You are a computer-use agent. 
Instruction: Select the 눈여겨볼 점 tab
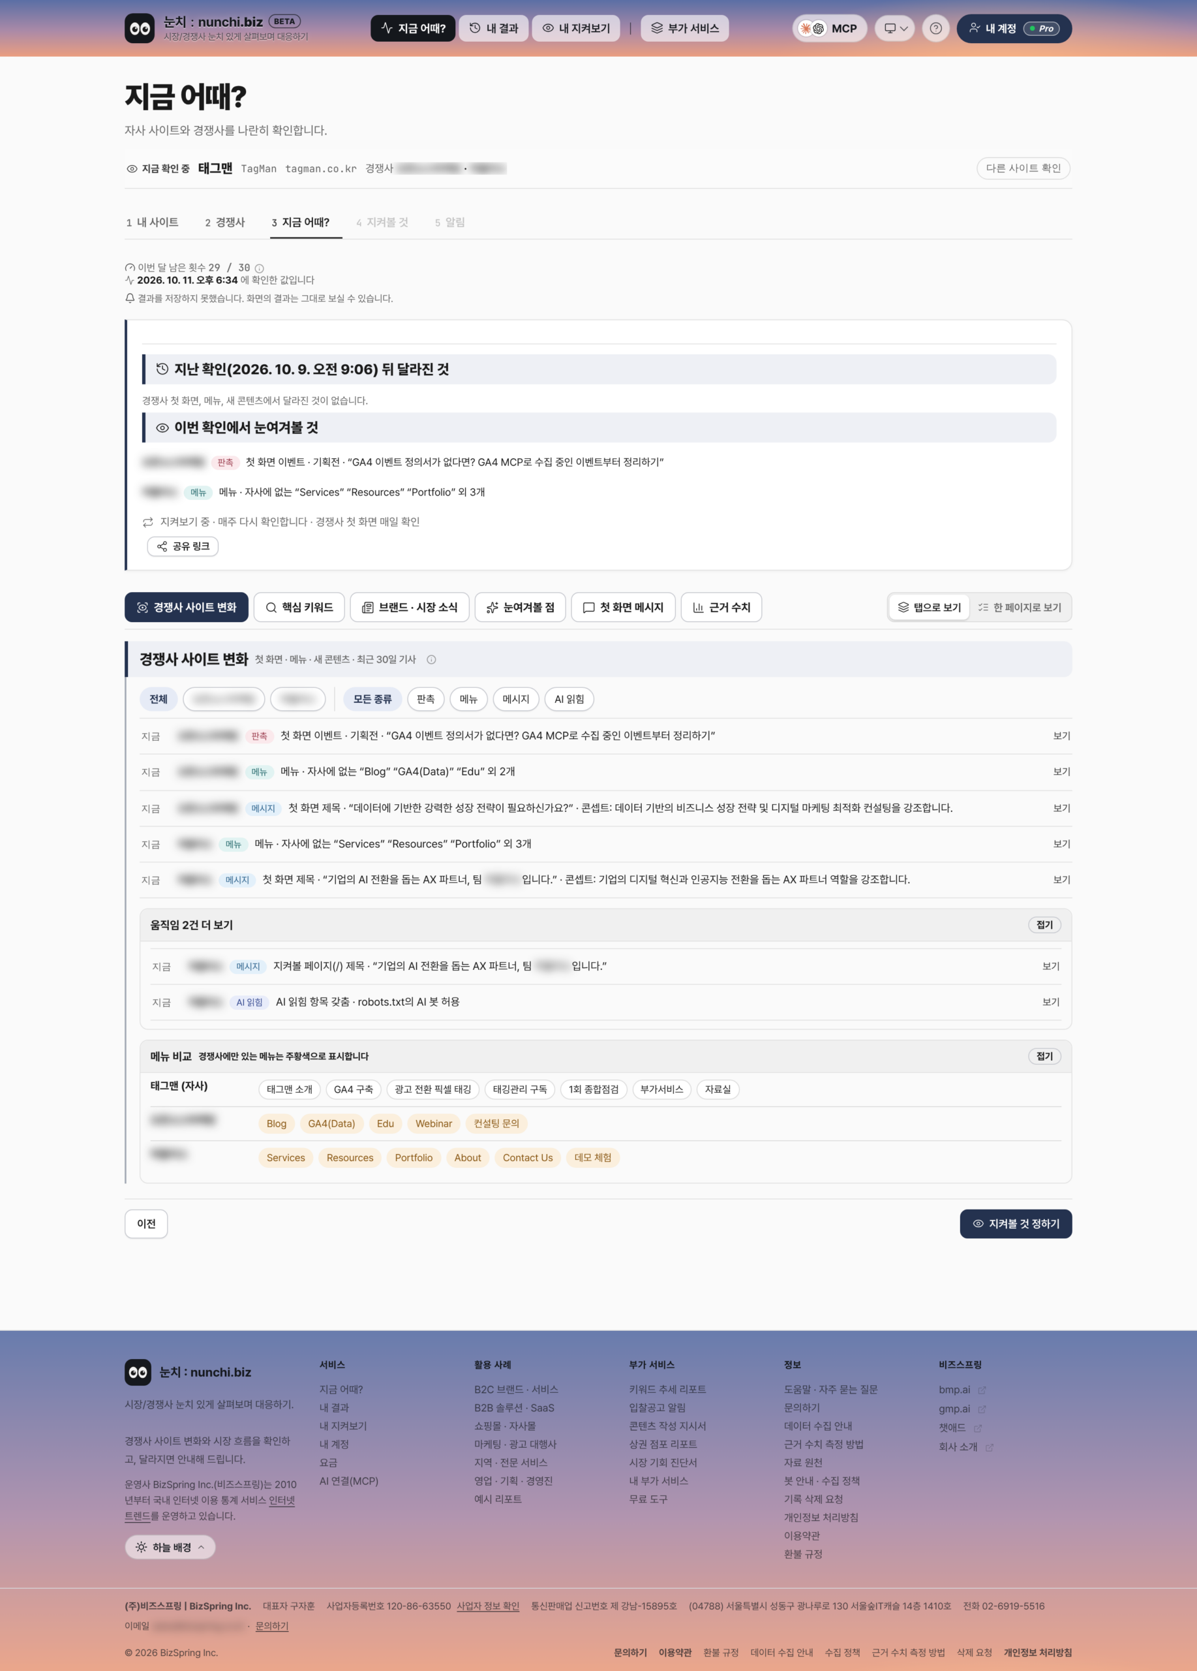coord(520,607)
